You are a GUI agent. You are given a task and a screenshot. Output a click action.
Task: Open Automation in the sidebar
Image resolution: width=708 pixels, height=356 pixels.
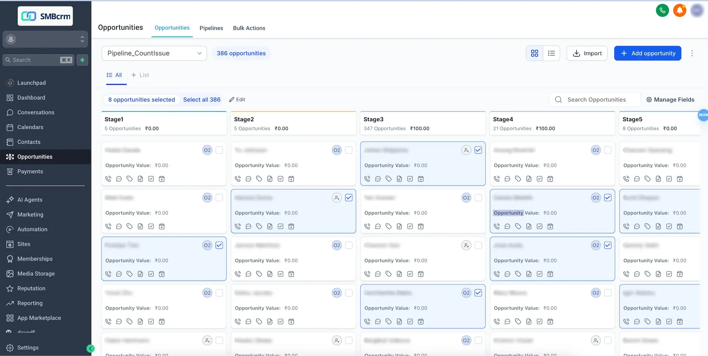click(x=32, y=229)
